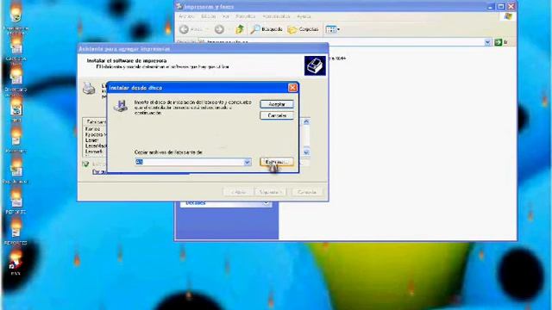Click the printer icon in wizard header
This screenshot has height=310, width=552.
315,65
